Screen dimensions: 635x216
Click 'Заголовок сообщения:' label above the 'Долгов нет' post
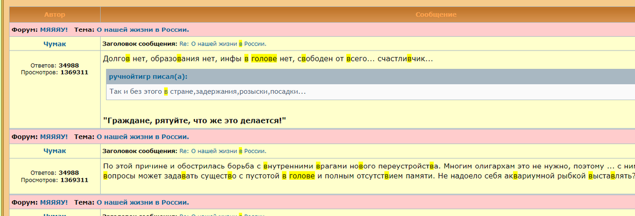pos(139,44)
